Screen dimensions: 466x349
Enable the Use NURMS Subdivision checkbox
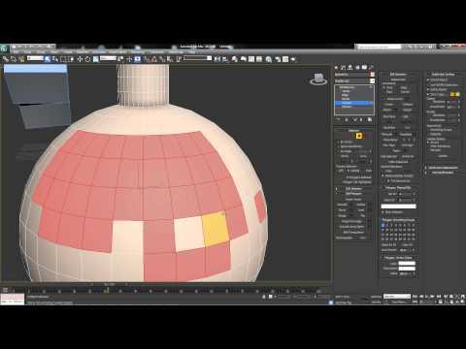click(428, 84)
